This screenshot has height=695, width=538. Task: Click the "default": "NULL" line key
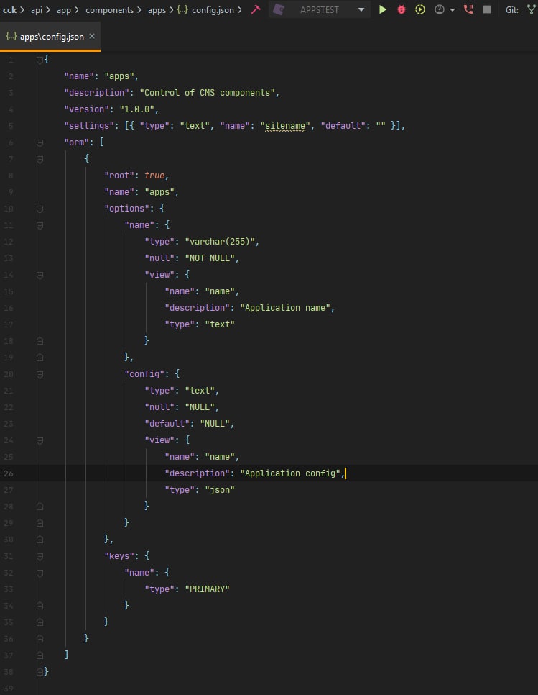(167, 423)
